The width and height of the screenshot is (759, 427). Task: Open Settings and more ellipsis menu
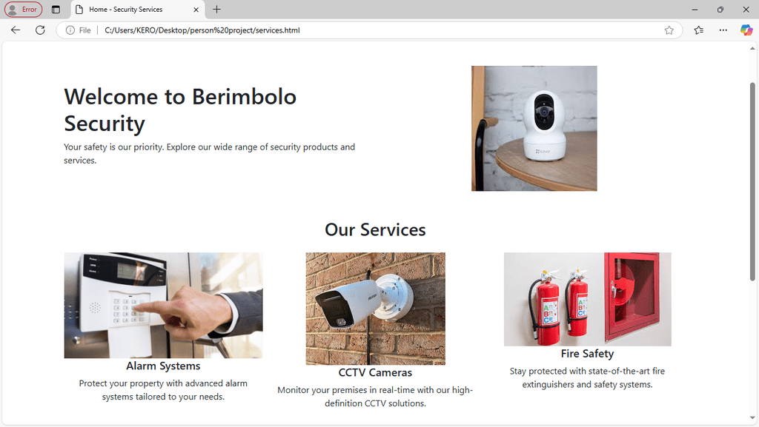723,30
